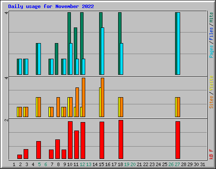The width and height of the screenshot is (216, 169).
Task: Select day label "16" on the x-axis
Action: point(108,164)
